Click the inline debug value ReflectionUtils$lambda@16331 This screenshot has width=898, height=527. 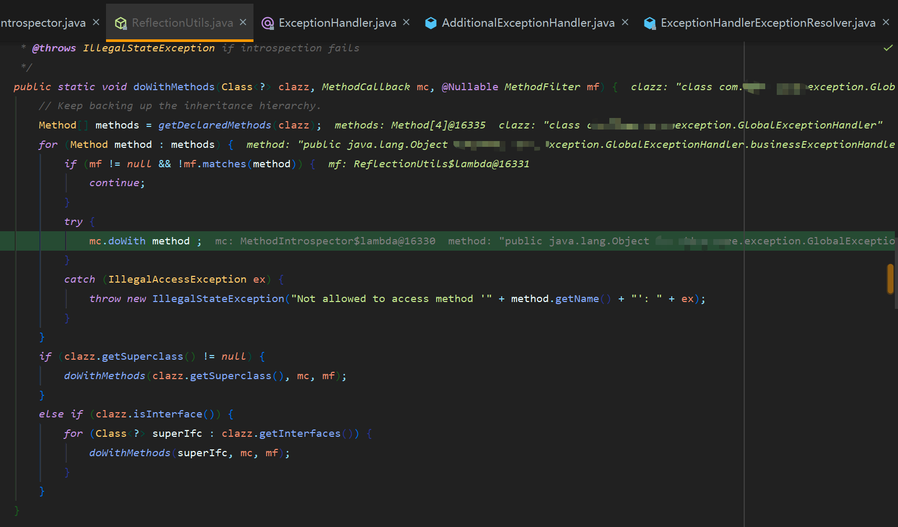[x=441, y=164]
